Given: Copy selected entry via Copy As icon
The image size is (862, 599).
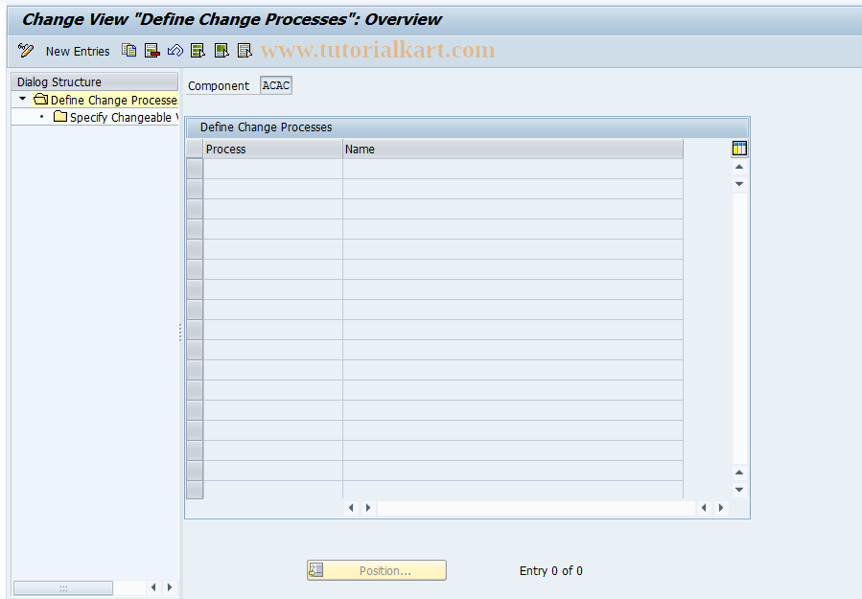Looking at the screenshot, I should tap(129, 51).
